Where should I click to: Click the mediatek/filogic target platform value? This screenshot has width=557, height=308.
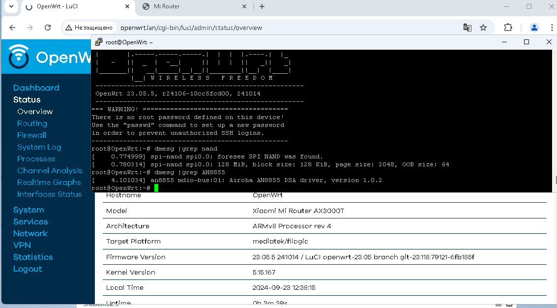pyautogui.click(x=280, y=241)
